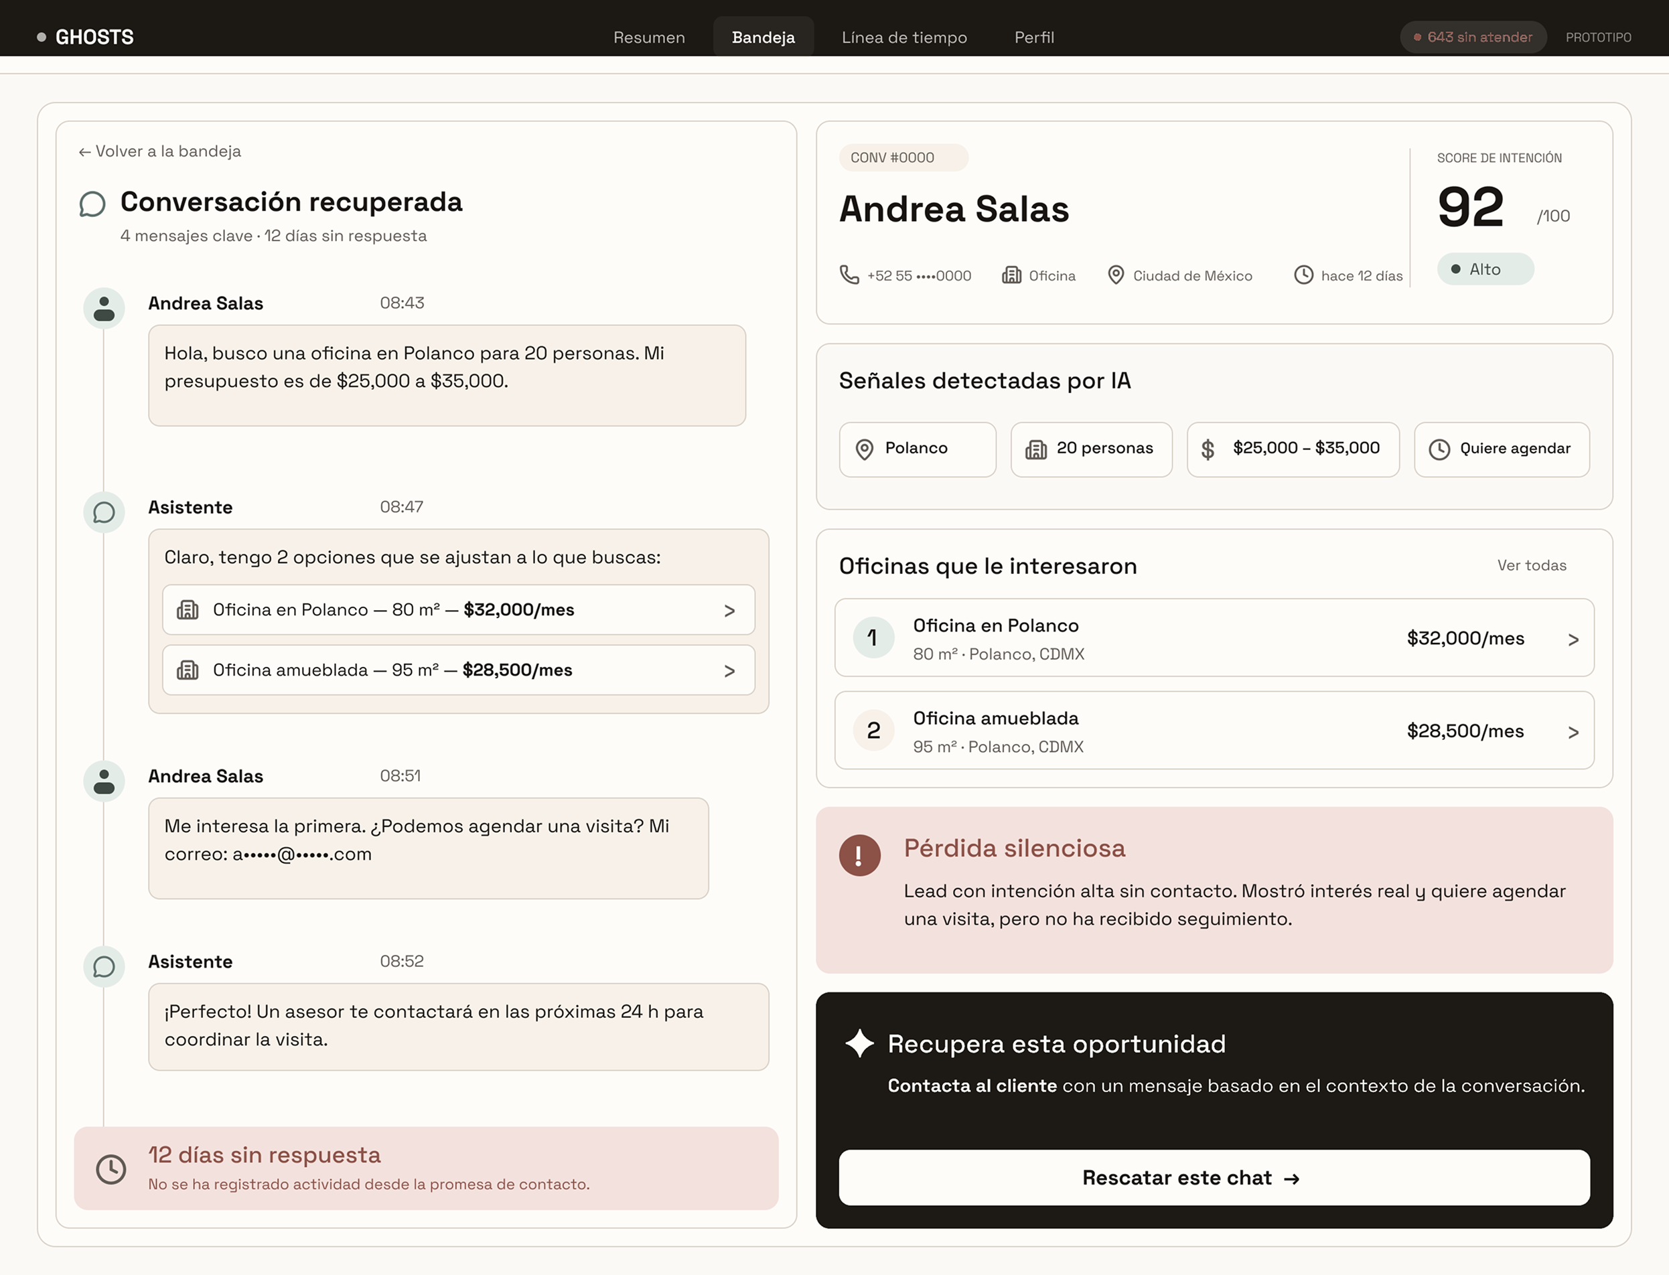1669x1275 pixels.
Task: Click Andrea Salas avatar at 08:43
Action: [104, 308]
